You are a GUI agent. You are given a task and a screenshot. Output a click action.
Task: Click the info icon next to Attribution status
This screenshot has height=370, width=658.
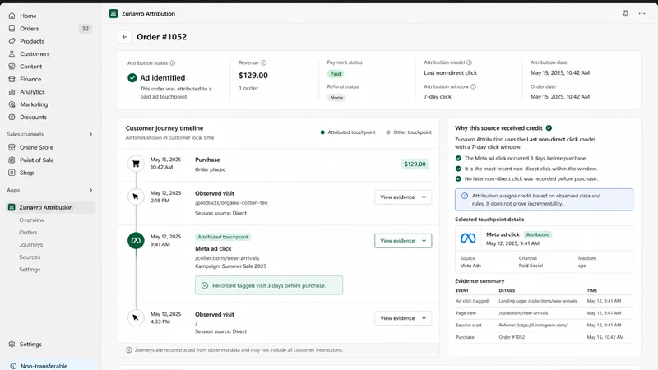(x=173, y=63)
